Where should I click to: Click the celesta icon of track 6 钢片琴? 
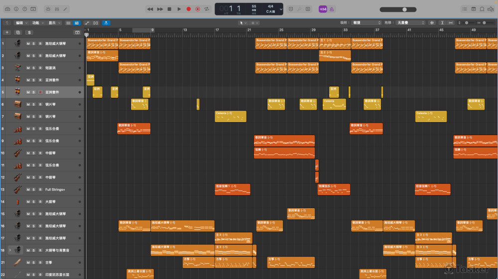coord(17,104)
